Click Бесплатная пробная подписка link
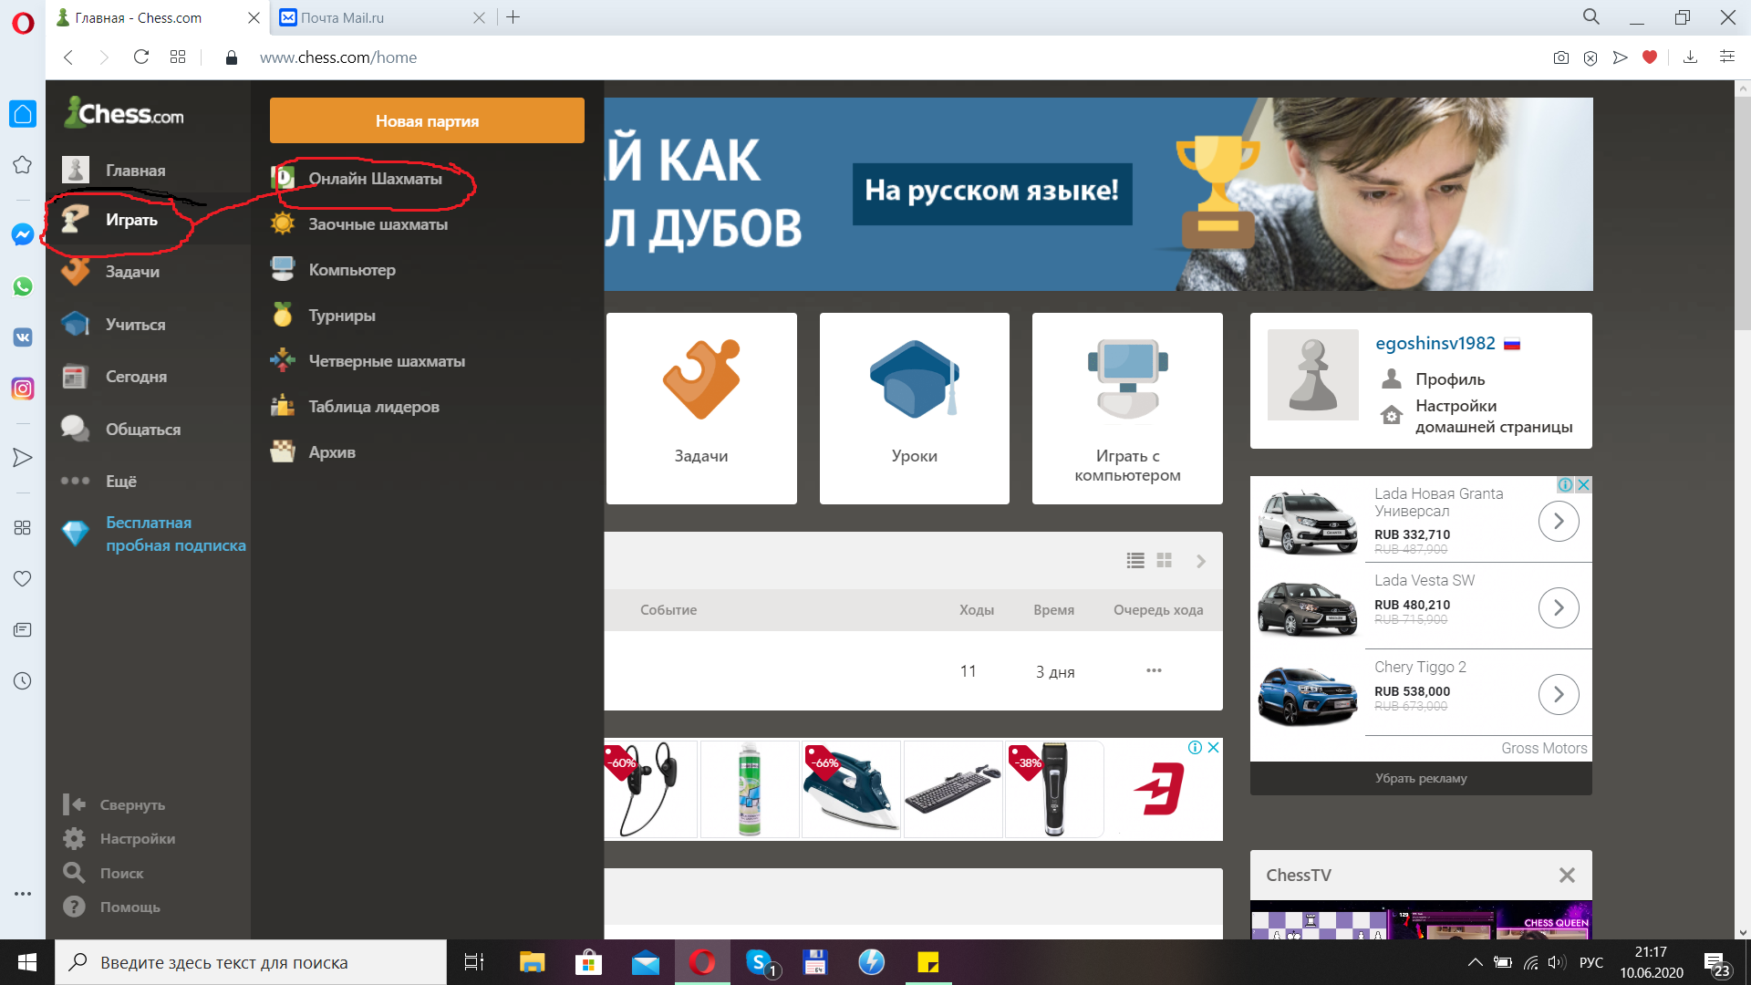Image resolution: width=1751 pixels, height=985 pixels. [175, 534]
